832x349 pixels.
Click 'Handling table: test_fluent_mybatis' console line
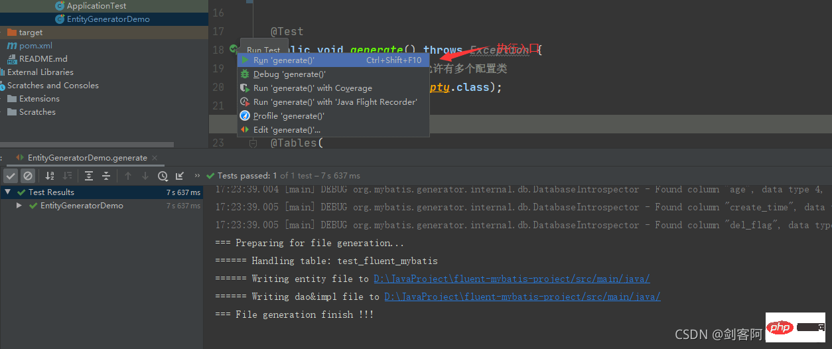[x=326, y=261]
